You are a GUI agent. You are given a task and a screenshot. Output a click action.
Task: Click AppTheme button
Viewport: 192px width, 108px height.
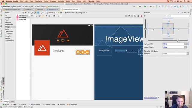[70, 13]
